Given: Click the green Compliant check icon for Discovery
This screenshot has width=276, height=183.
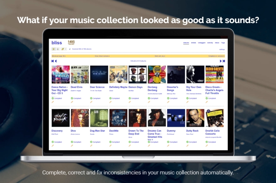Looking at the screenshot, I should click(53, 142).
